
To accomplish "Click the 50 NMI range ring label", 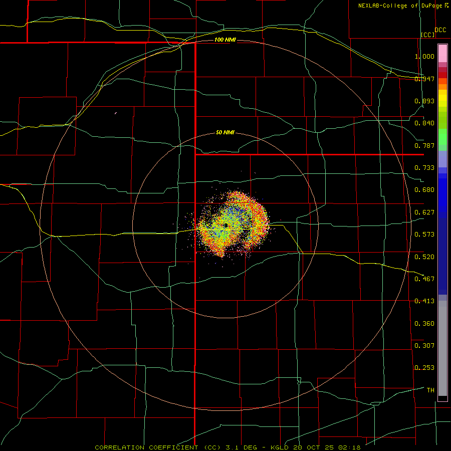I will click(x=225, y=132).
